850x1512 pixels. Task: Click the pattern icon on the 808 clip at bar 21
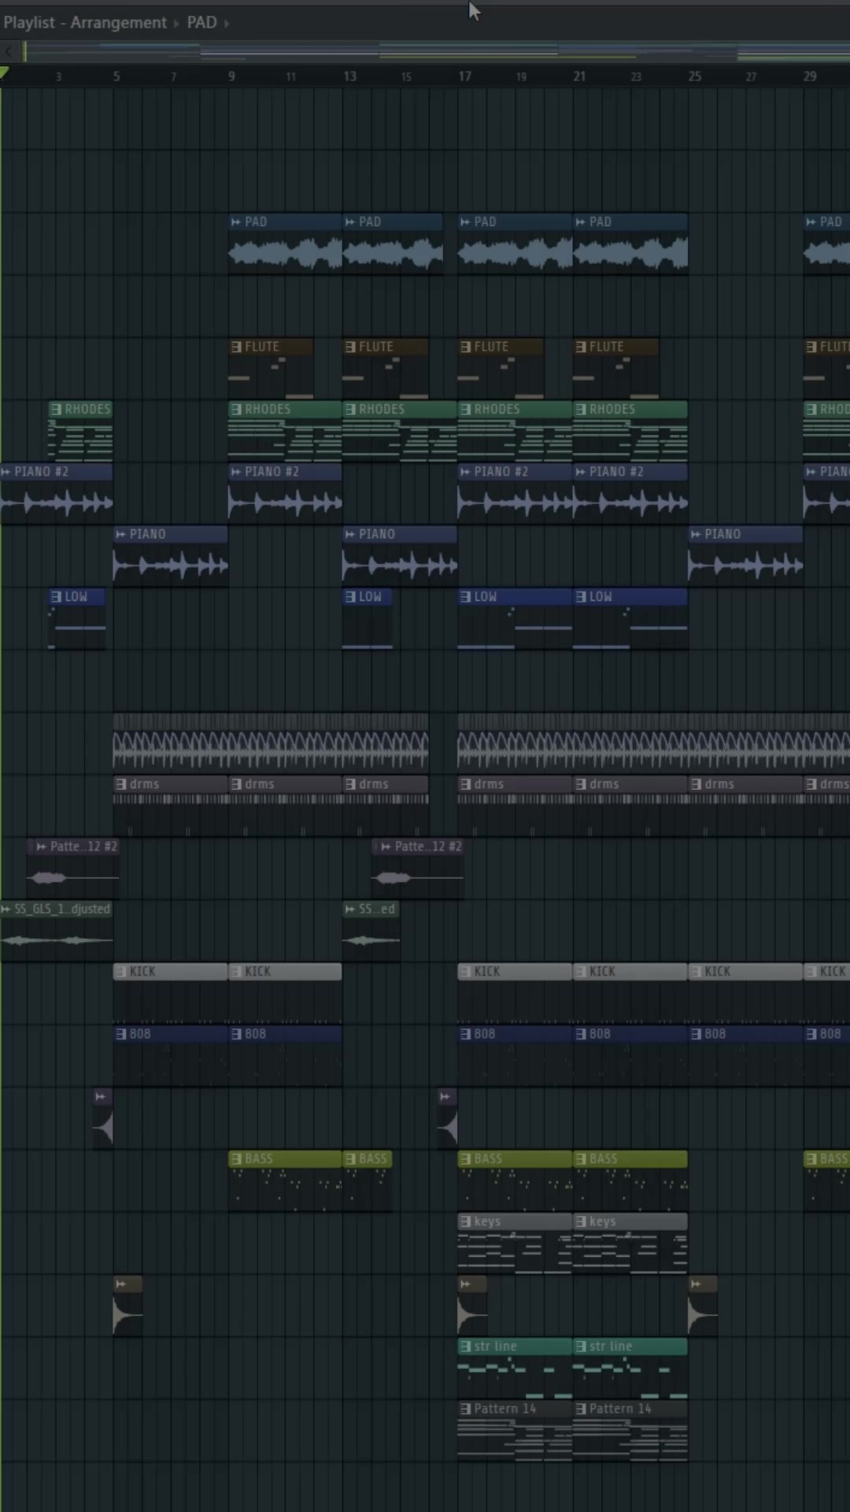click(580, 1034)
